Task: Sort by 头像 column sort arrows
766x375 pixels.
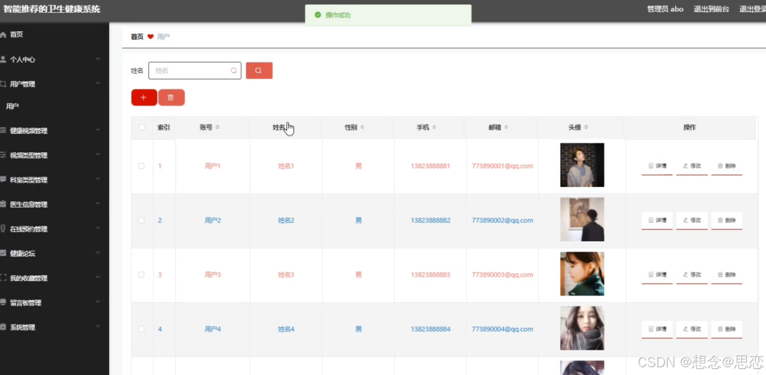Action: 586,128
